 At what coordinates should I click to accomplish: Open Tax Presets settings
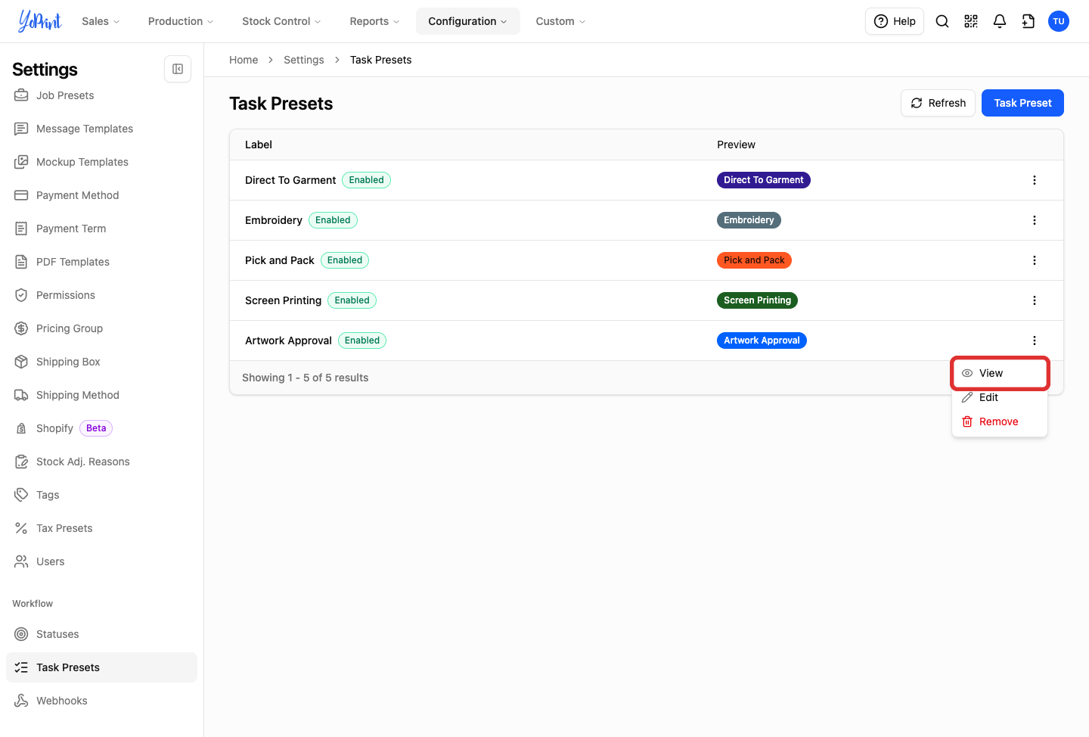tap(101, 528)
